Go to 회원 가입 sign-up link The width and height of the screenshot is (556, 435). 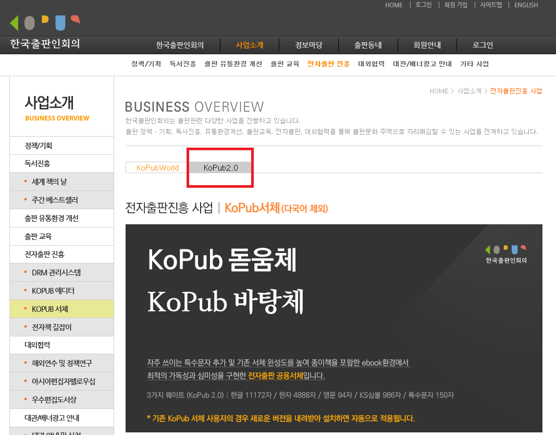[x=455, y=5]
